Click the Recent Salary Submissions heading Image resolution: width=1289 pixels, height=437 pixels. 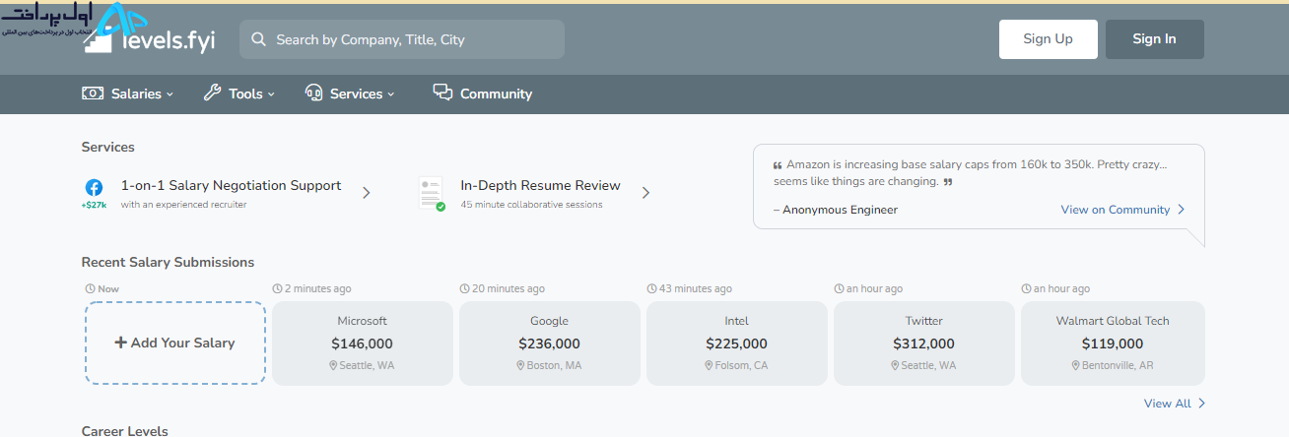coord(168,262)
